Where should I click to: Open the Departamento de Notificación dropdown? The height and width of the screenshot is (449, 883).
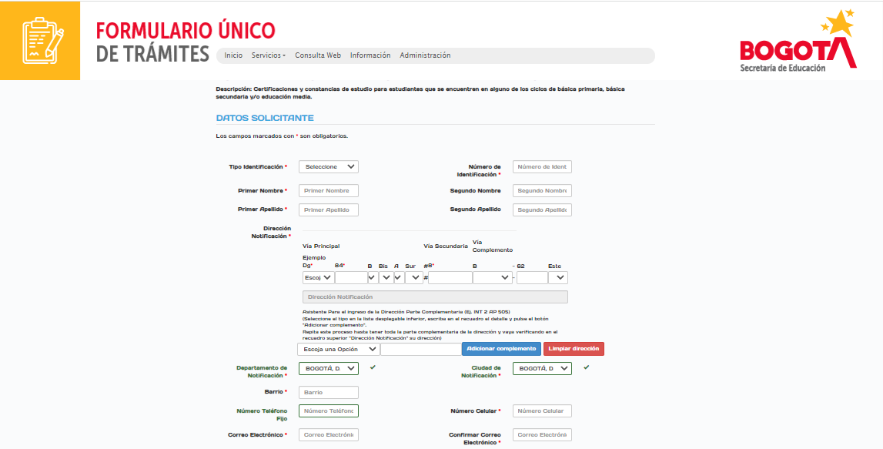pos(328,369)
